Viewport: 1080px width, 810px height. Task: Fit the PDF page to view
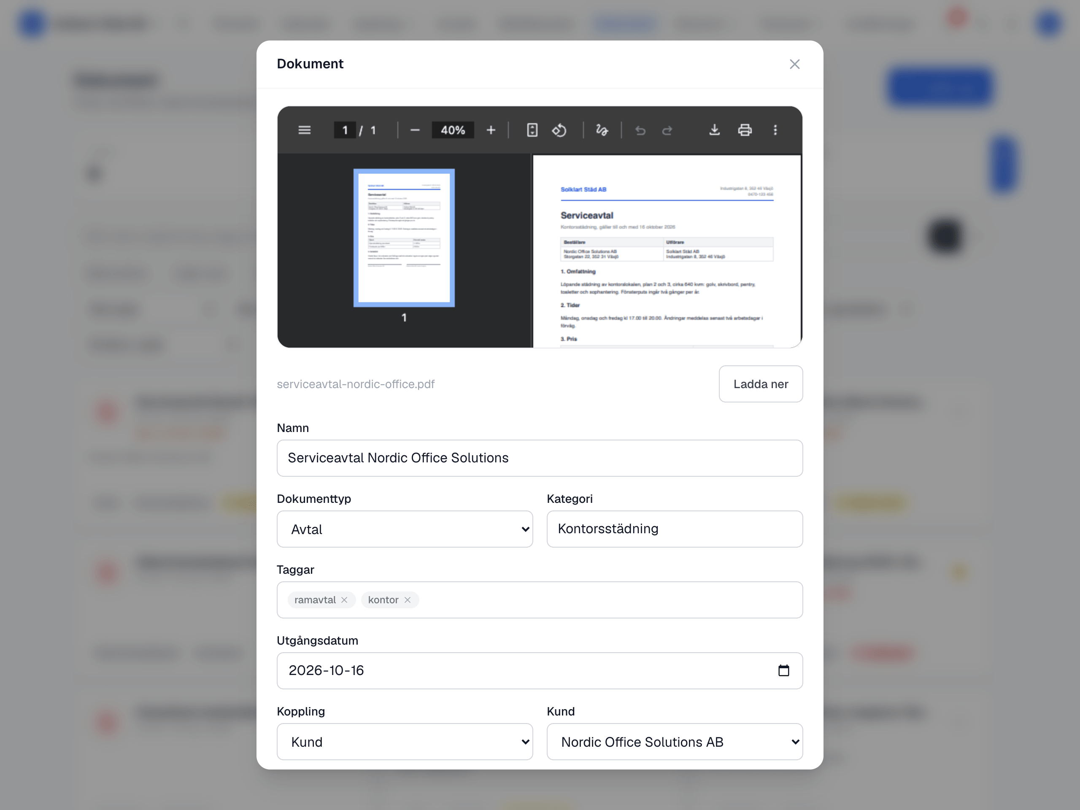coord(532,130)
